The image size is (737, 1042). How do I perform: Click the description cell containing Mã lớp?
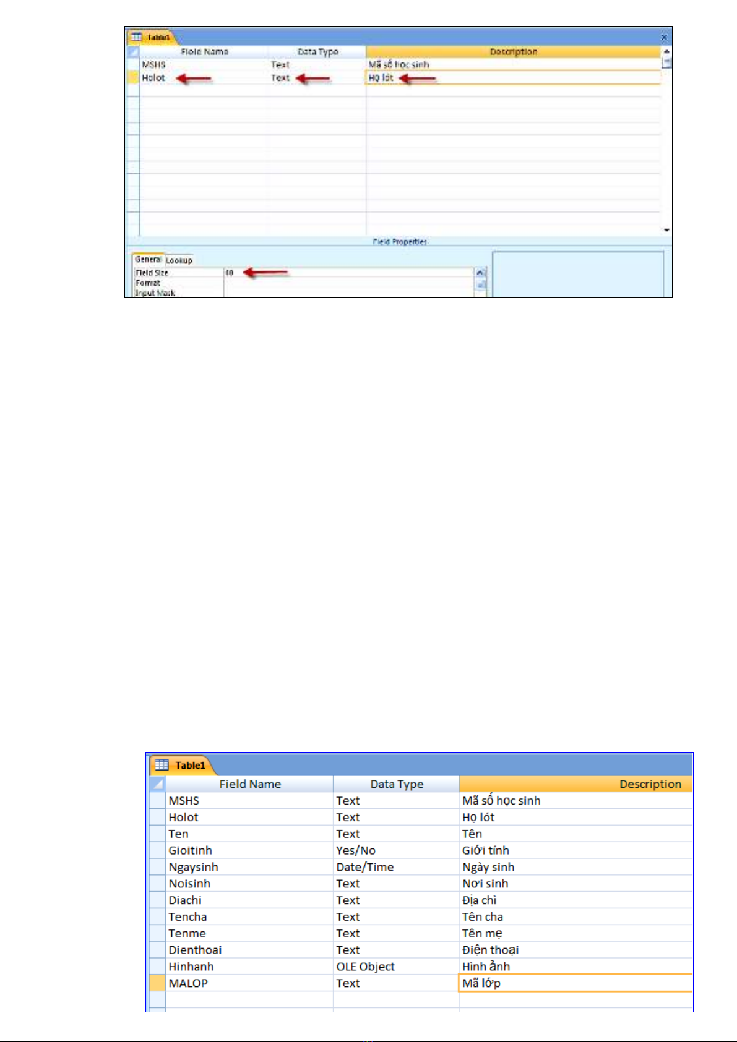coord(575,983)
